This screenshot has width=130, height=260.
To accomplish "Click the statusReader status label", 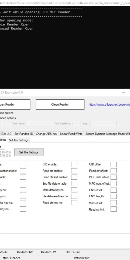I will coord(11,258).
